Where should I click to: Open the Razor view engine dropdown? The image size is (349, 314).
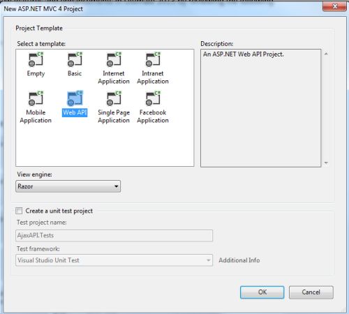pos(68,186)
